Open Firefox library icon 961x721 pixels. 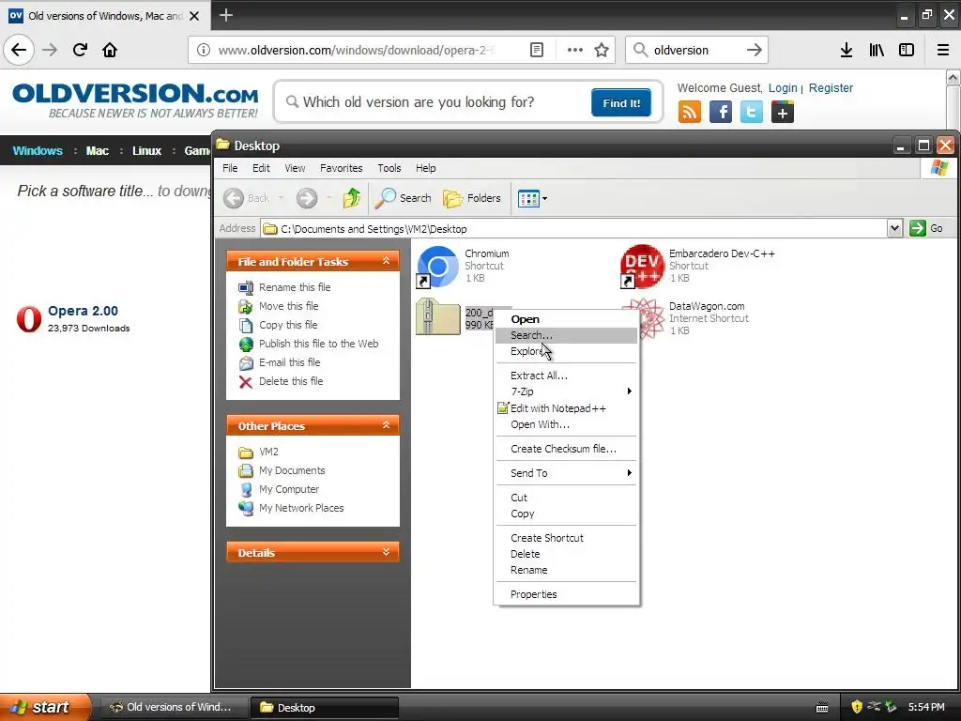pyautogui.click(x=877, y=50)
